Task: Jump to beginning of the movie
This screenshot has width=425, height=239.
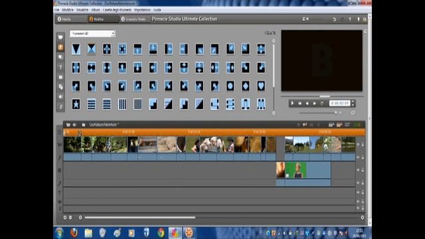Action: point(299,104)
